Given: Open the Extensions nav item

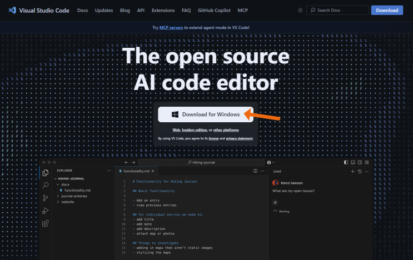Looking at the screenshot, I should click(163, 10).
